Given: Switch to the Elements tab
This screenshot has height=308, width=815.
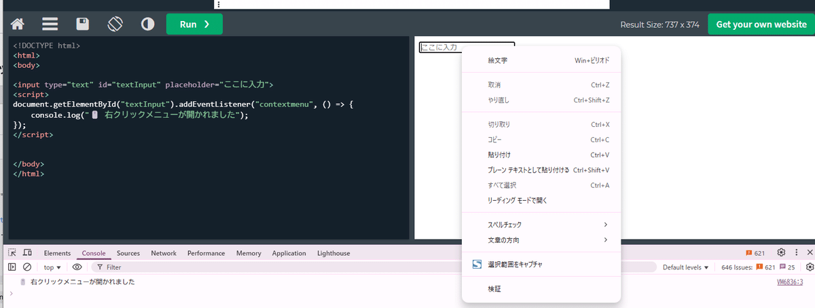Looking at the screenshot, I should [x=57, y=253].
